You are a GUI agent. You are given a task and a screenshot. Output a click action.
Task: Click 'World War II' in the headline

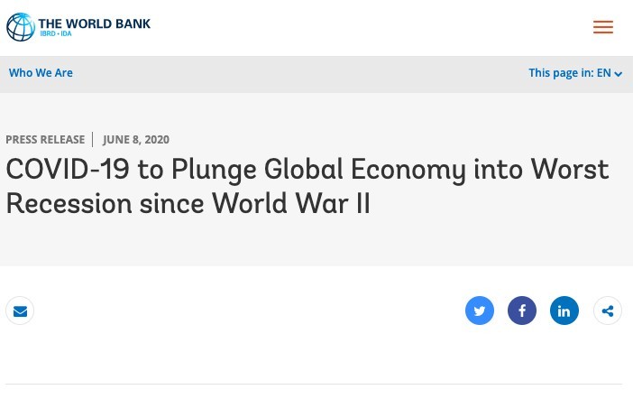point(291,203)
